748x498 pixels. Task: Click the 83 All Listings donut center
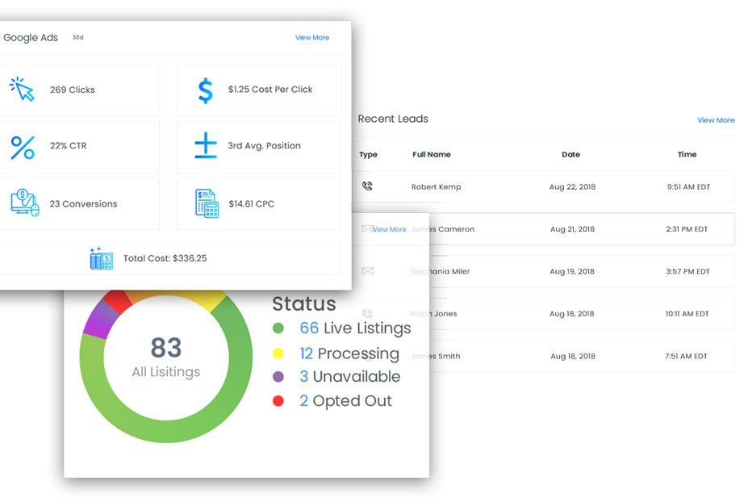[x=166, y=357]
